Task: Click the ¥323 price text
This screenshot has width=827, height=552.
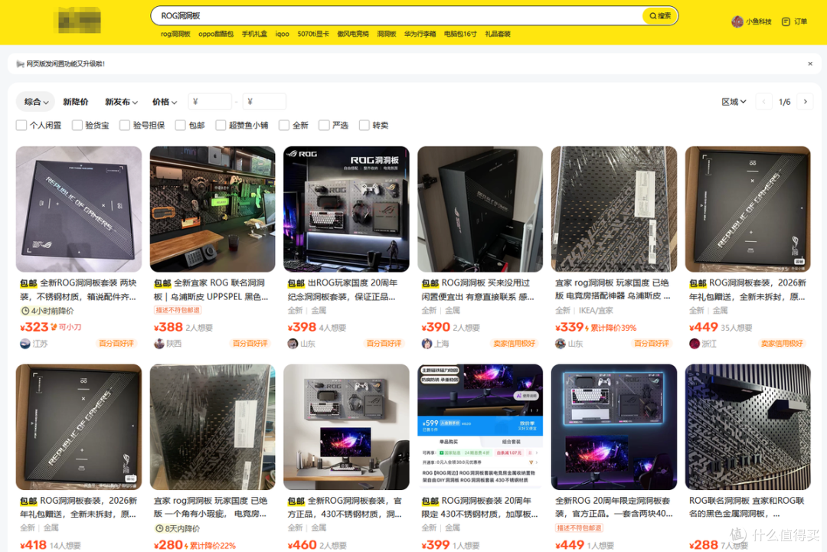Action: (x=34, y=328)
